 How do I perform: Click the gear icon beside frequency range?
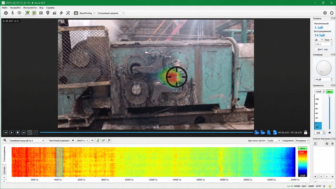[73, 140]
